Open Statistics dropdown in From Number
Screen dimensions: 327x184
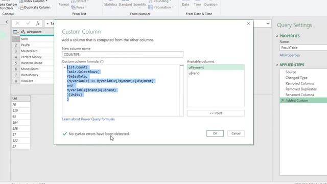[110, 5]
